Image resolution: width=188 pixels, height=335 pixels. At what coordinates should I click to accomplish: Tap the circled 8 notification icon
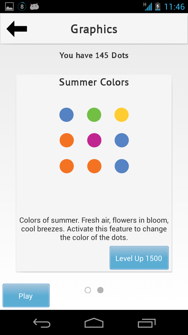coord(22,7)
